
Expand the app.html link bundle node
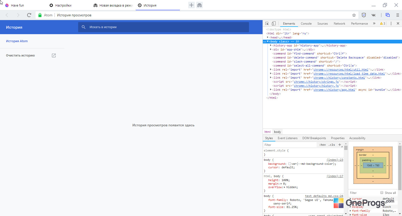[271, 90]
